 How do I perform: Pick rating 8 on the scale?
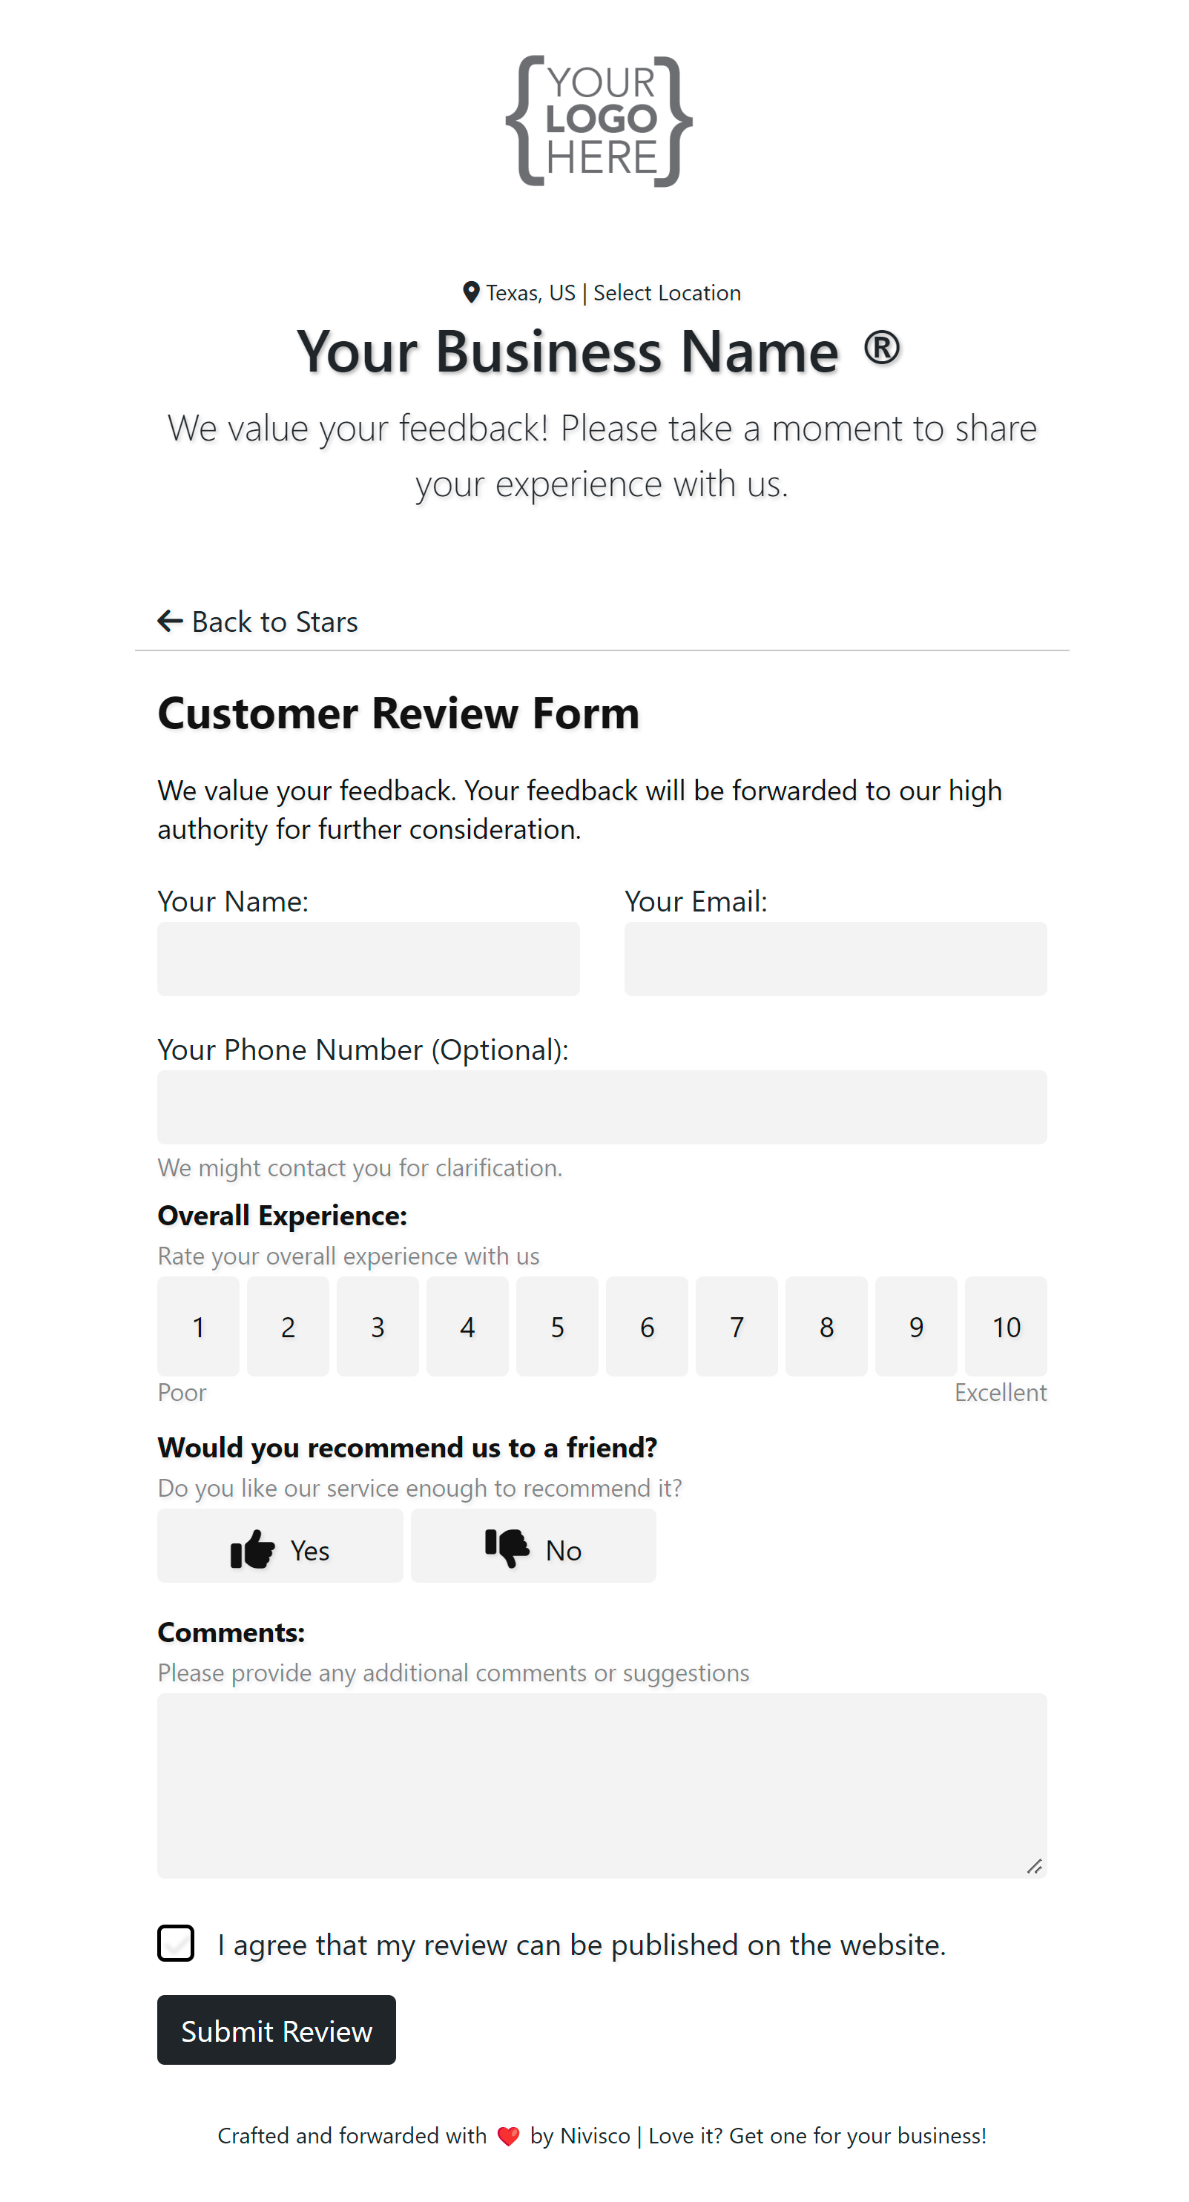(x=826, y=1326)
